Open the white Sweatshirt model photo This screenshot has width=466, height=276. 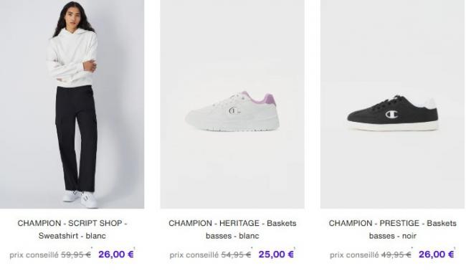(x=72, y=104)
